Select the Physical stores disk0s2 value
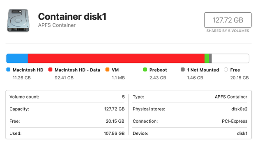Viewport: 258px width, 150px height. 240,109
